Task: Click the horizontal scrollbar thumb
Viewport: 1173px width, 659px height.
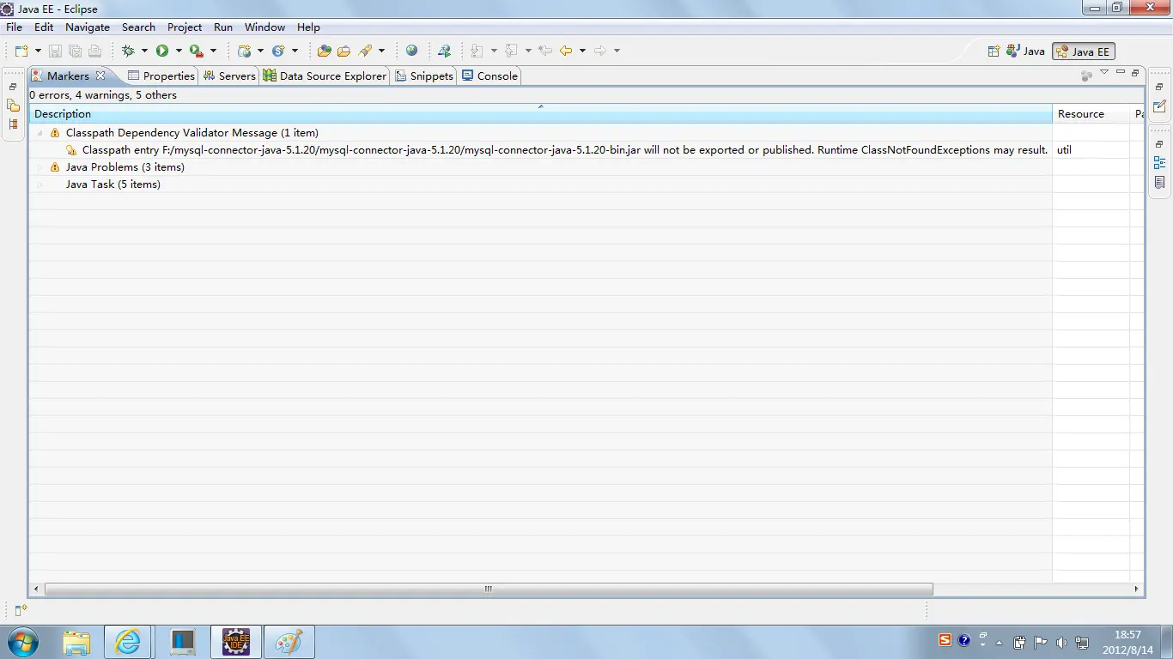Action: pyautogui.click(x=489, y=589)
